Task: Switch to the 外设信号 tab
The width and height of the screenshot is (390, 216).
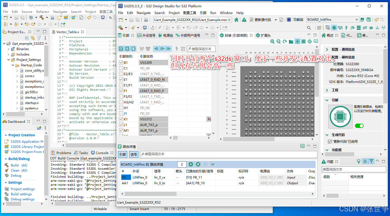Action: coord(146,35)
